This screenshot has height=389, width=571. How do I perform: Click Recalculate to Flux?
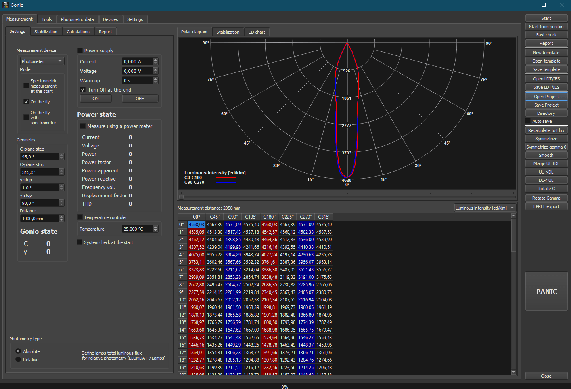tap(546, 130)
